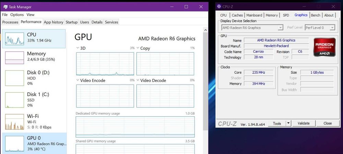343x154 pixels.
Task: Switch to the Bench tab in CPU-Z
Action: 316,15
